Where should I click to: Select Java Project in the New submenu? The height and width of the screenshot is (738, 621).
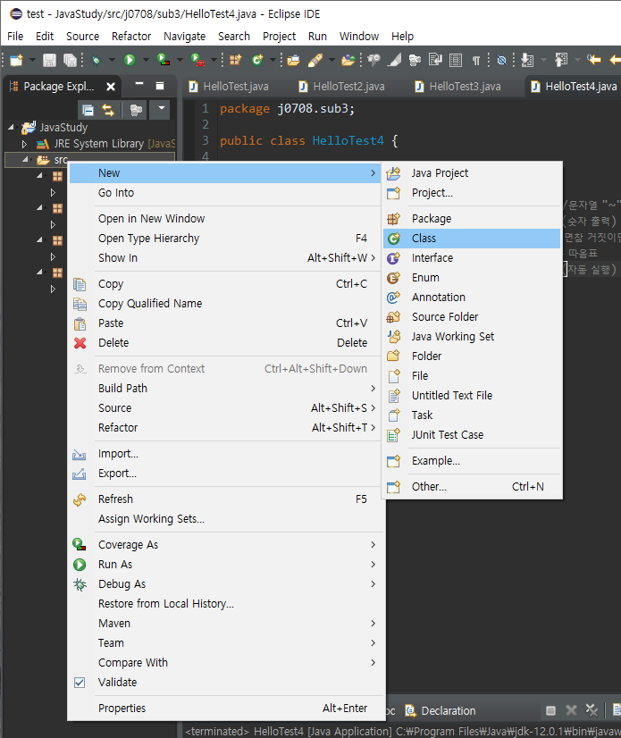click(x=472, y=173)
